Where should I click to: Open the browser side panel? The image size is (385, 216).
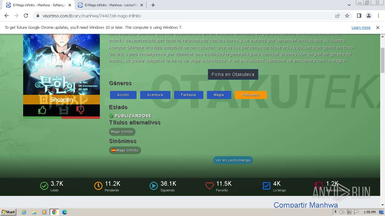coord(359,16)
